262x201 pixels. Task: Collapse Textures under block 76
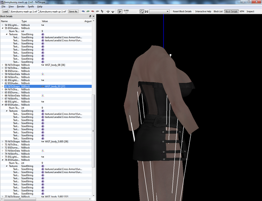click(x=7, y=166)
